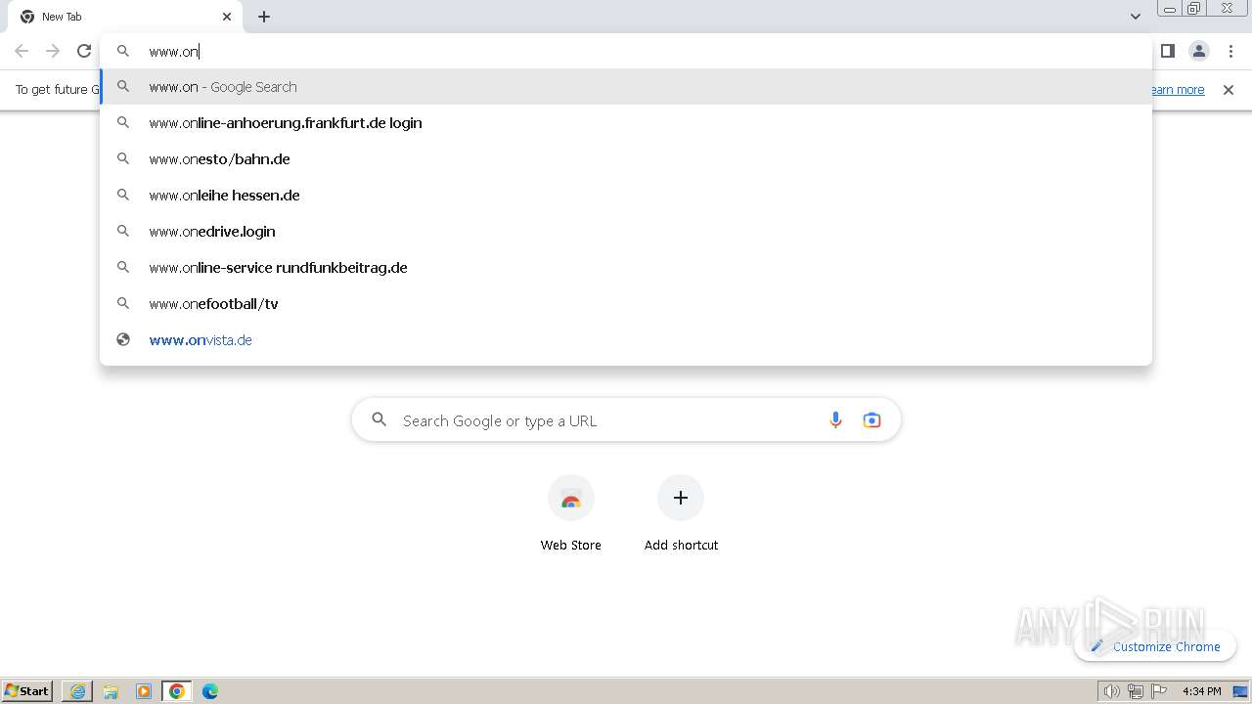The height and width of the screenshot is (704, 1252).
Task: Open File Explorer from the taskbar
Action: (111, 691)
